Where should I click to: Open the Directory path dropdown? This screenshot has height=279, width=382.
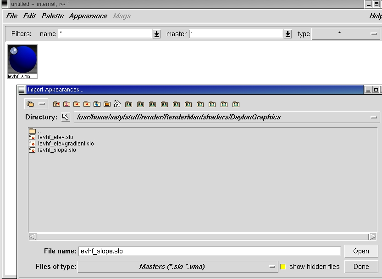coord(227,117)
